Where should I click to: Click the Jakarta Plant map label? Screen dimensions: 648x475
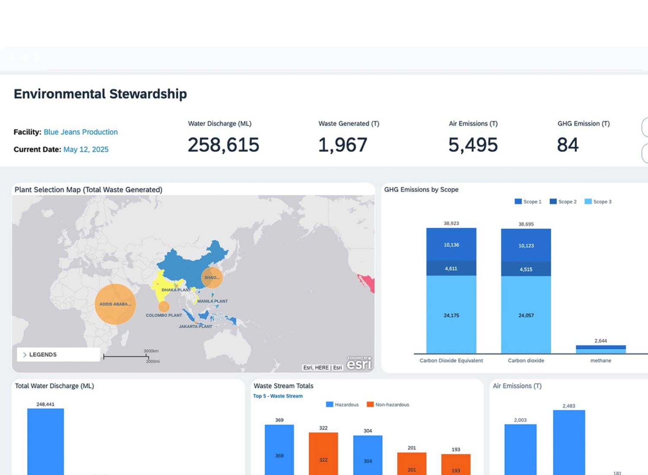click(x=195, y=326)
